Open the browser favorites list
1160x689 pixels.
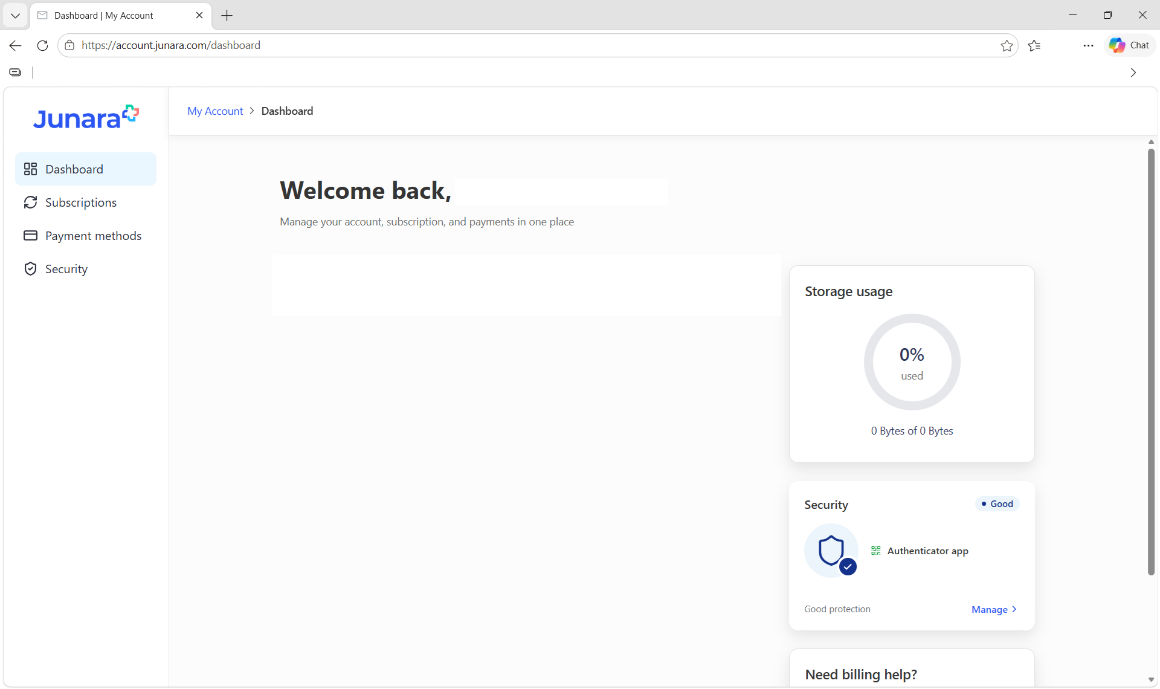point(1034,45)
